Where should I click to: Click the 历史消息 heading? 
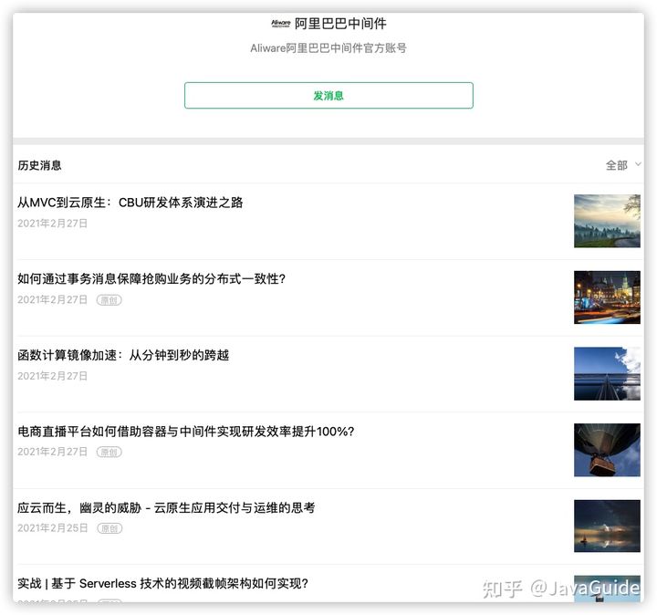(39, 165)
